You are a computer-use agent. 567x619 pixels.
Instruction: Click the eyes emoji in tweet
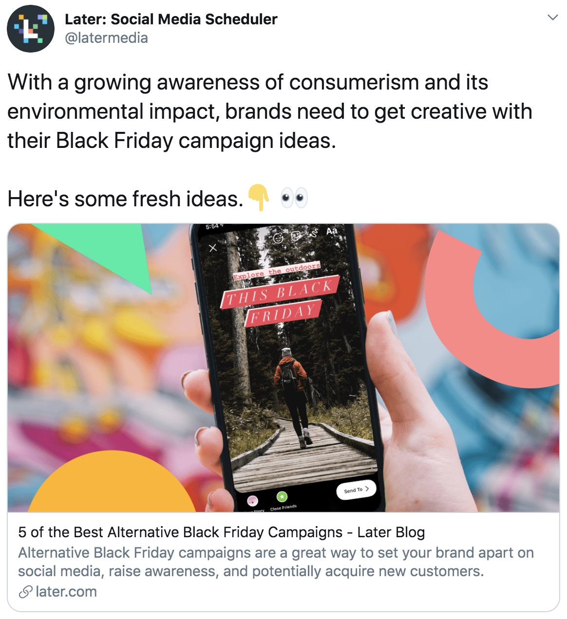[294, 198]
